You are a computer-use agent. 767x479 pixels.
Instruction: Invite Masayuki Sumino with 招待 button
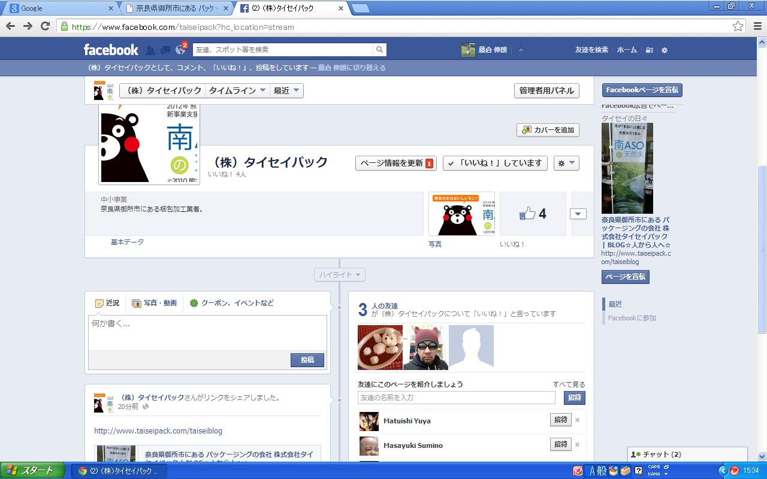(561, 445)
